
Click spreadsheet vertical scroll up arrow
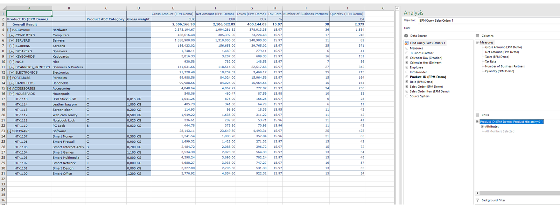397,8
